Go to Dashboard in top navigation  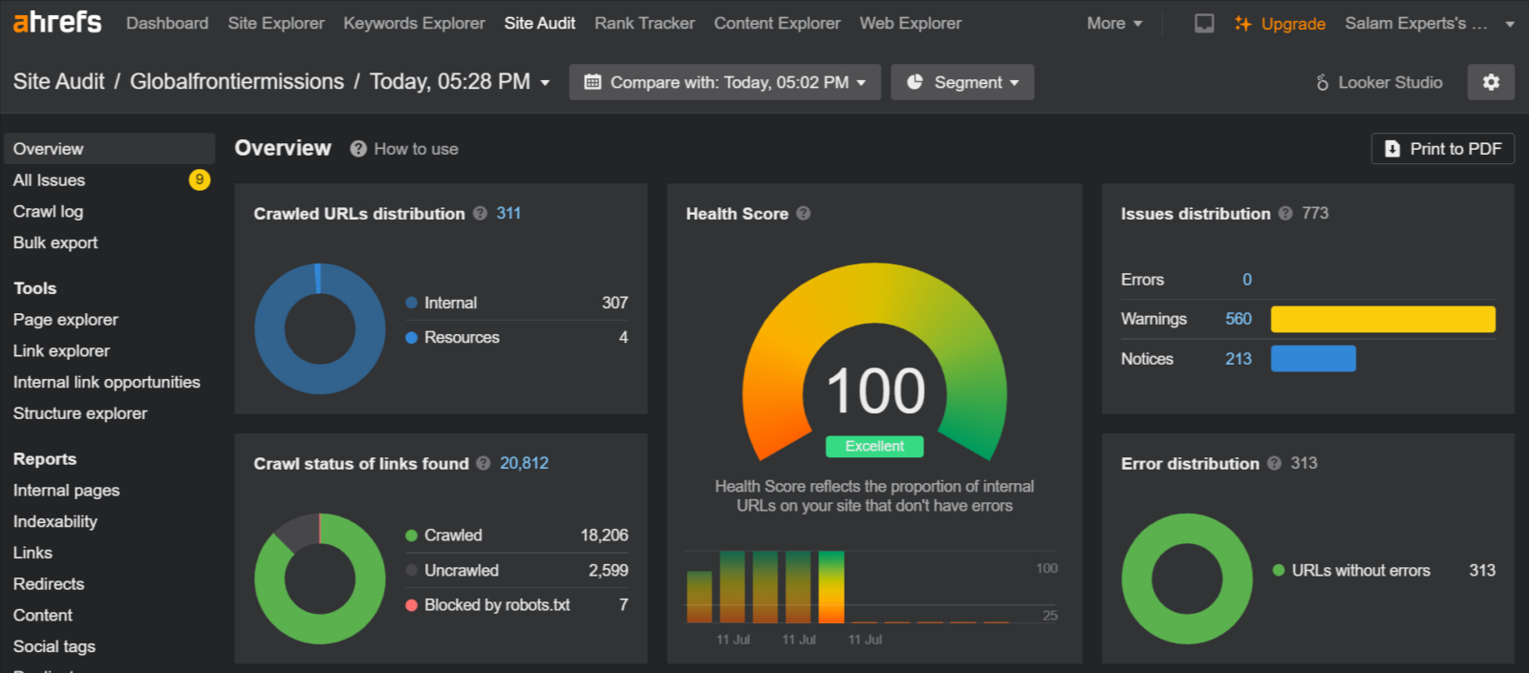point(167,23)
